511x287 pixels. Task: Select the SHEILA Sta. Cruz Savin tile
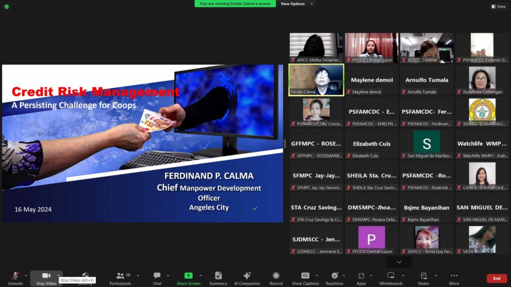point(371,176)
